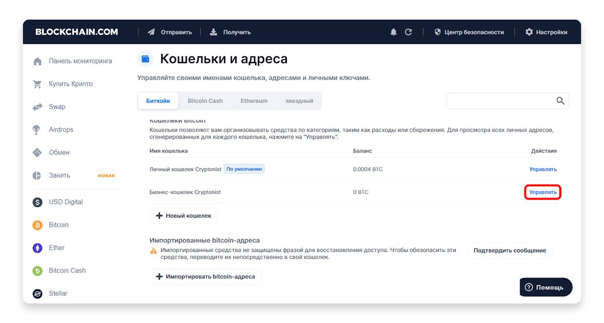Click the Действия column header
Image resolution: width=604 pixels, height=323 pixels.
click(x=544, y=151)
